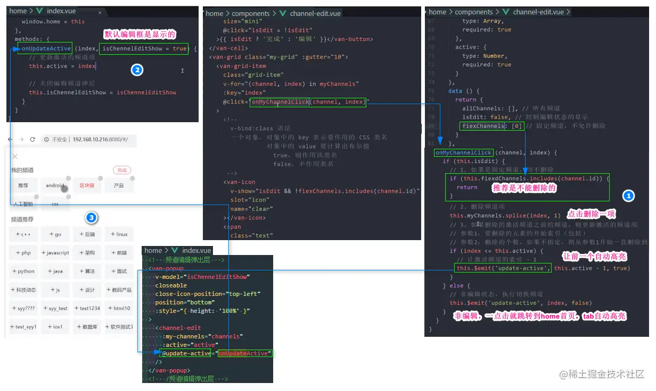
Task: Select the 人工智能 channel
Action: (23, 203)
